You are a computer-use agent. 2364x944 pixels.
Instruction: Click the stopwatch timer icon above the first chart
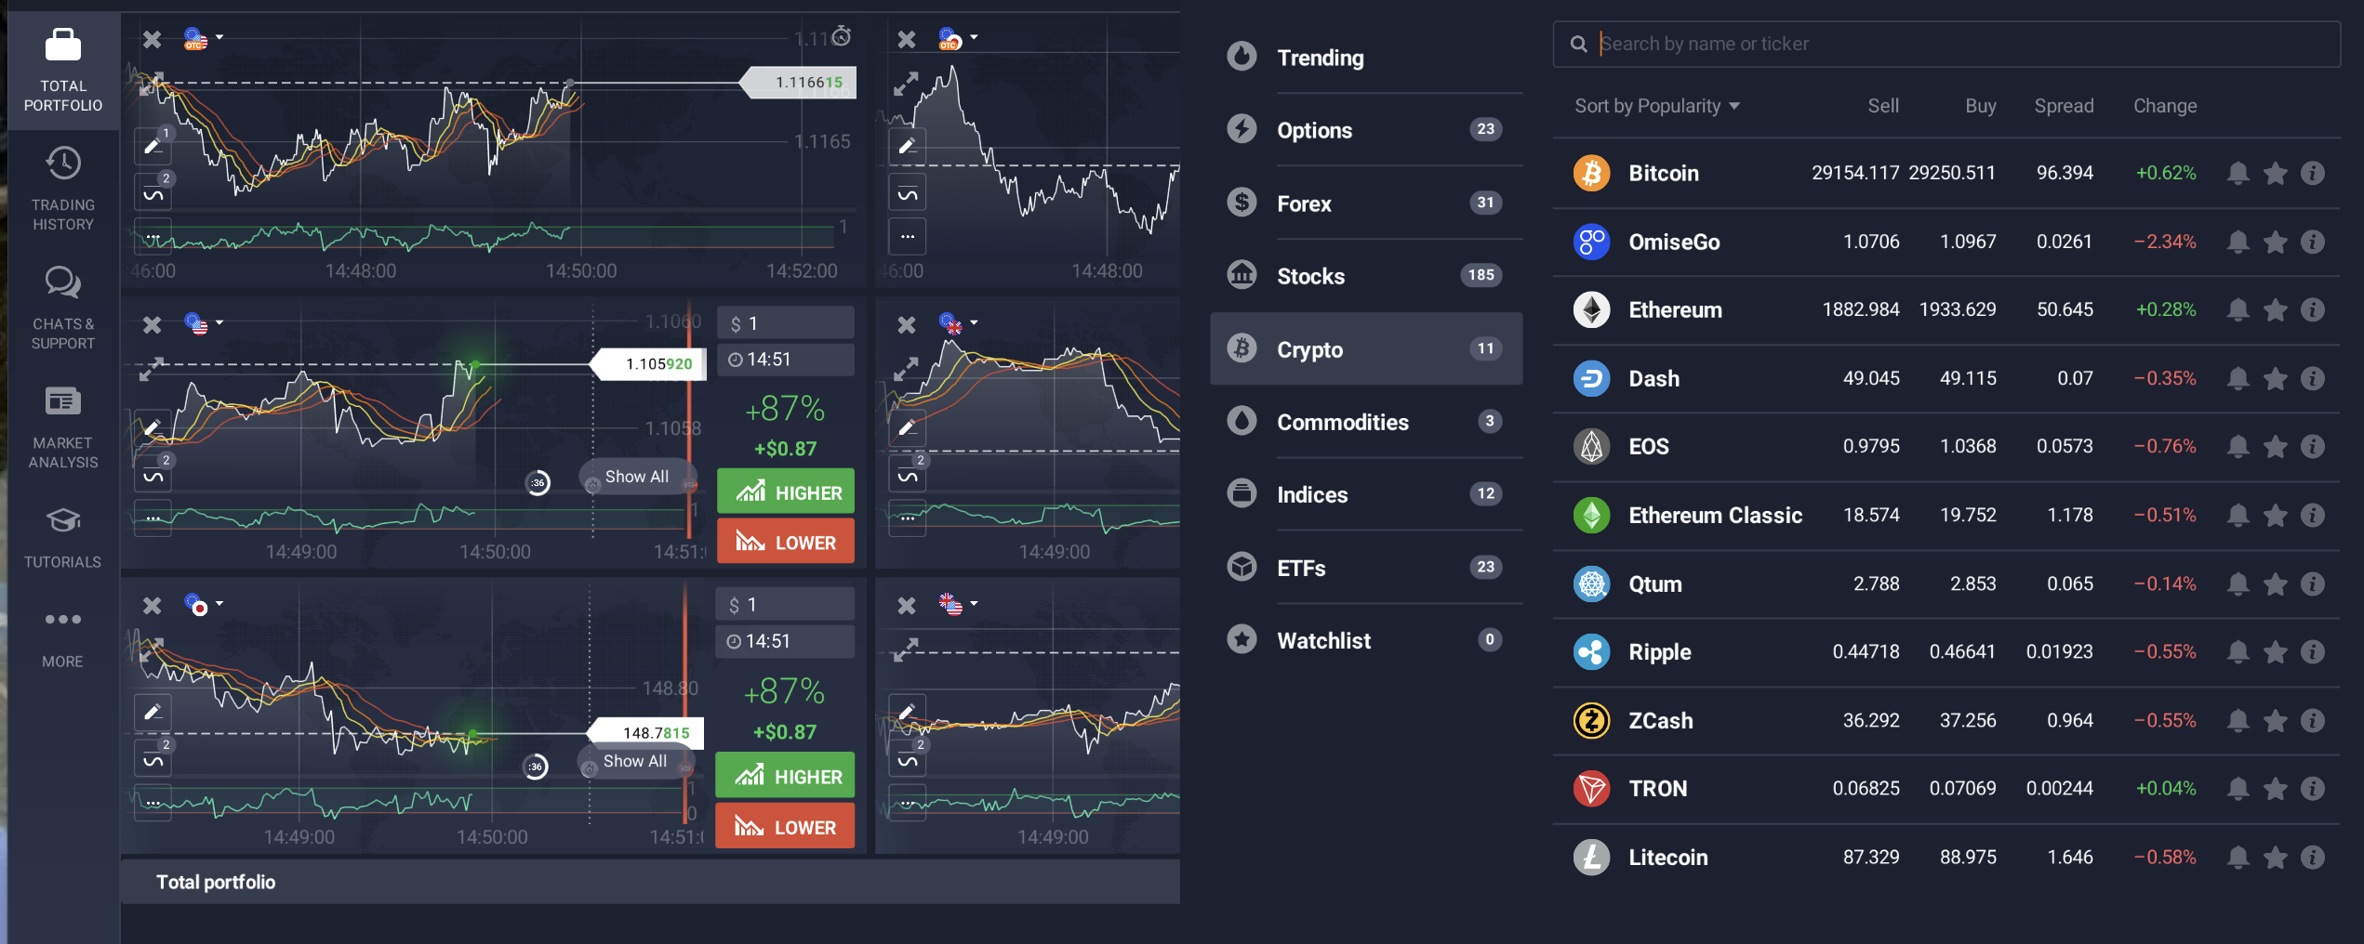point(842,37)
